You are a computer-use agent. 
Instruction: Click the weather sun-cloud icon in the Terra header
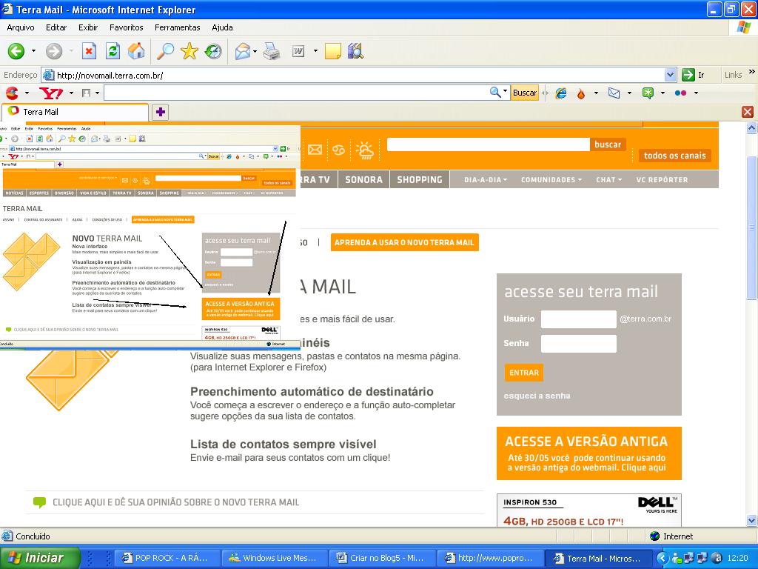click(x=364, y=150)
